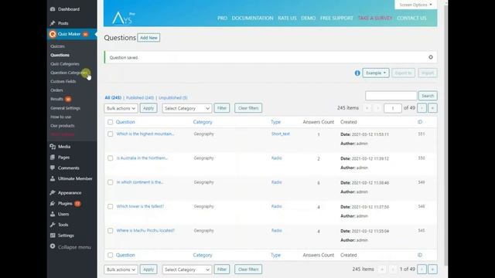Open Results submenu item
This screenshot has width=495, height=278.
(56, 99)
